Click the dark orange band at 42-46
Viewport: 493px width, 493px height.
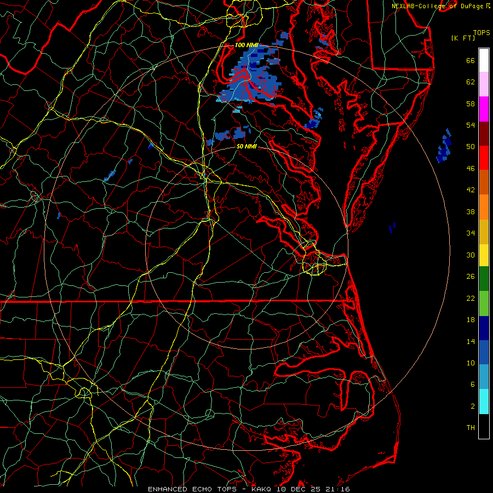pyautogui.click(x=484, y=182)
